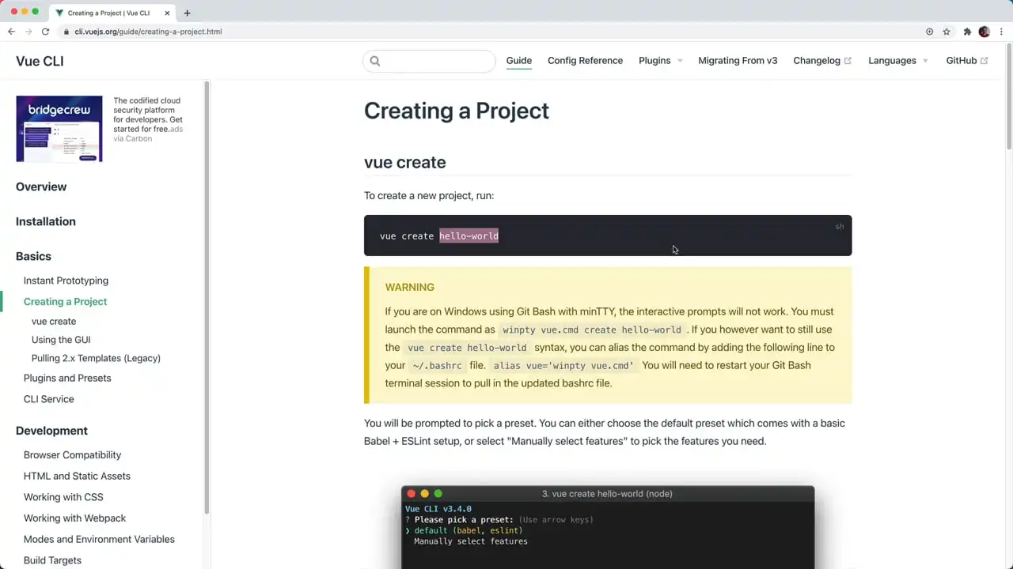Image resolution: width=1013 pixels, height=569 pixels.
Task: Click the Creating a Project page title
Action: point(456,111)
